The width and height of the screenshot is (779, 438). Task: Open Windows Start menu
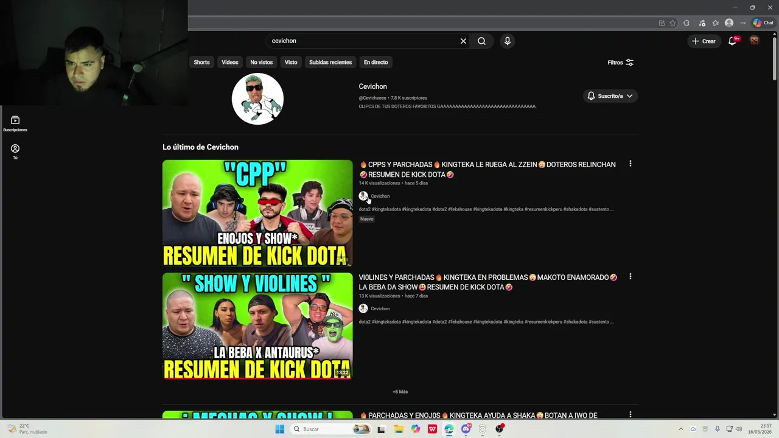[279, 429]
